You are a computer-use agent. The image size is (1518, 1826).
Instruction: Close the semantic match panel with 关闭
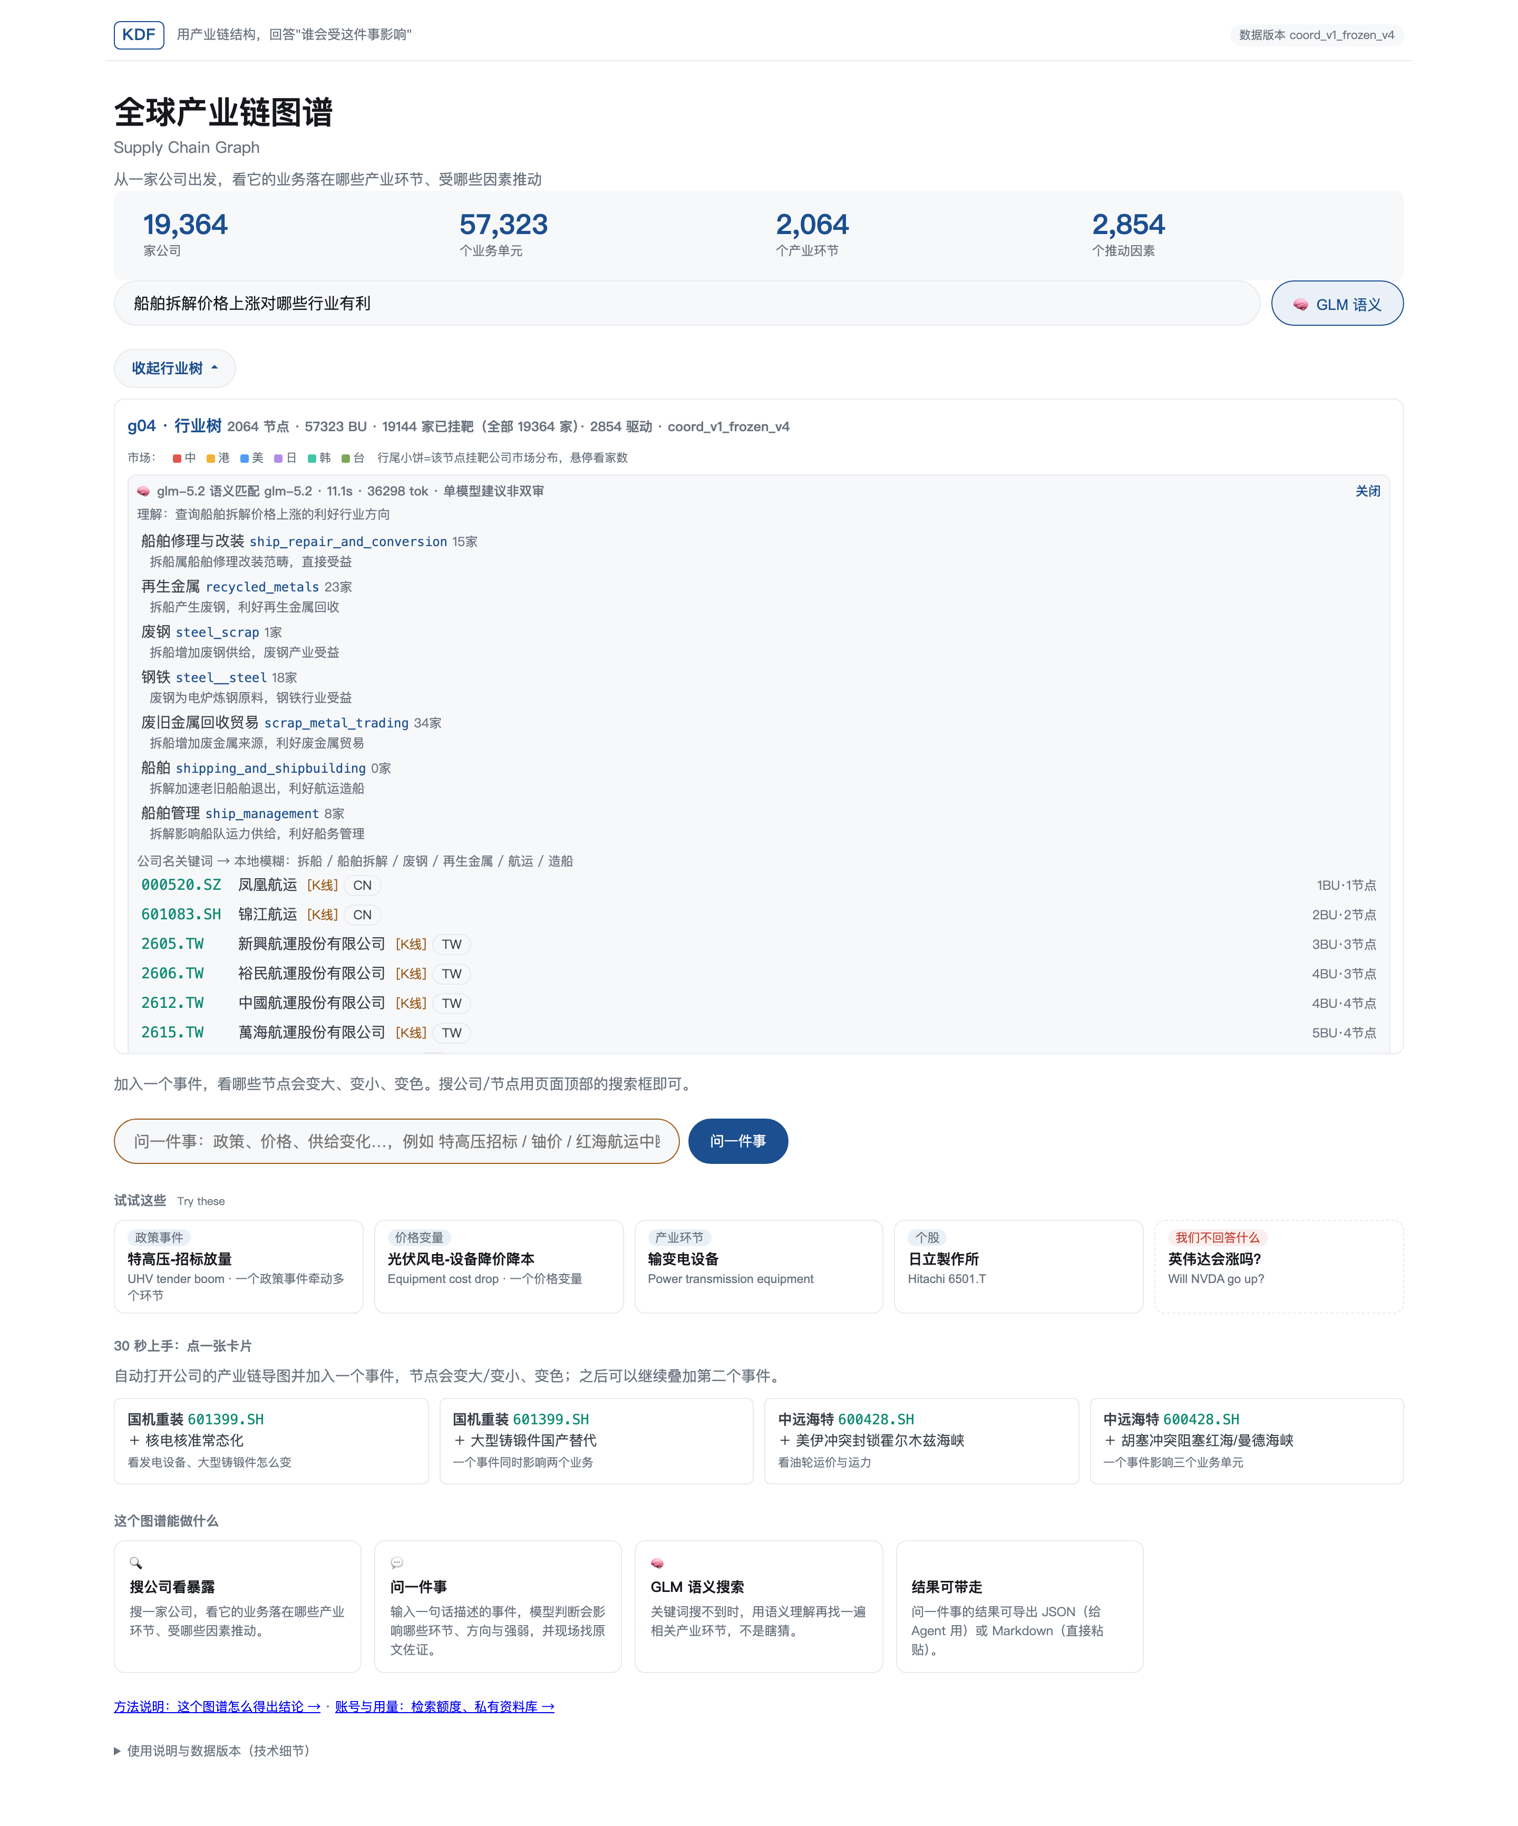click(1367, 491)
